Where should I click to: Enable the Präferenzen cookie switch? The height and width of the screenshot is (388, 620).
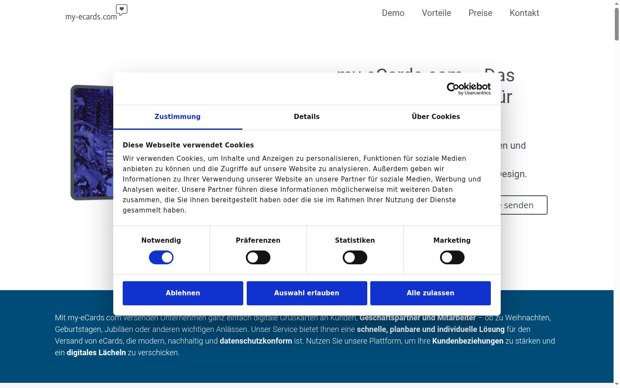(258, 257)
